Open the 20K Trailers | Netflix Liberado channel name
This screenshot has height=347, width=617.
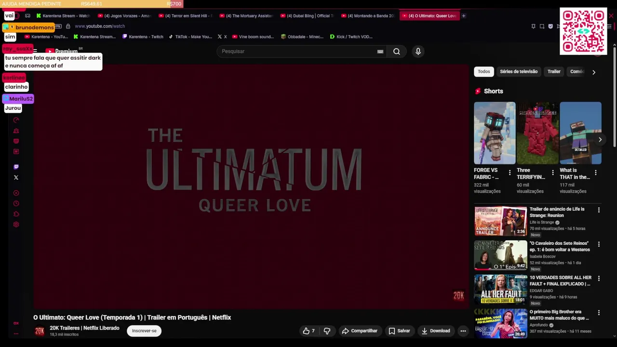pyautogui.click(x=84, y=328)
